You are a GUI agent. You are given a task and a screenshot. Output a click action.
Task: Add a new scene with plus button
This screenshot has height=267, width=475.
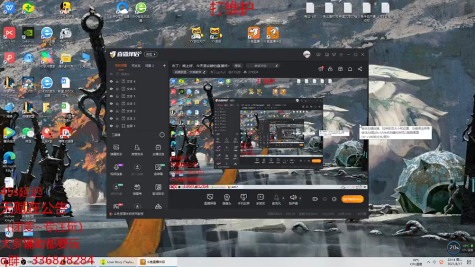[164, 66]
